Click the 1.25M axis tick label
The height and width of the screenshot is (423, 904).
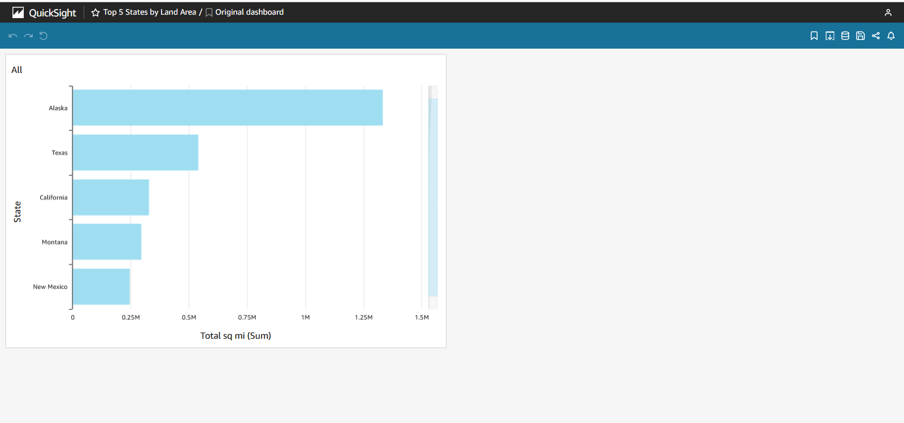pyautogui.click(x=364, y=317)
